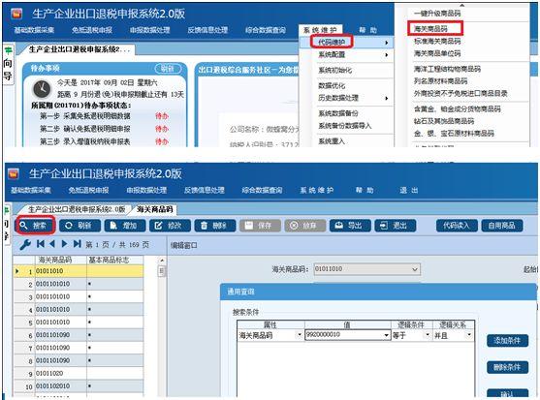Select table row 1 with code 01011010

pyautogui.click(x=79, y=271)
